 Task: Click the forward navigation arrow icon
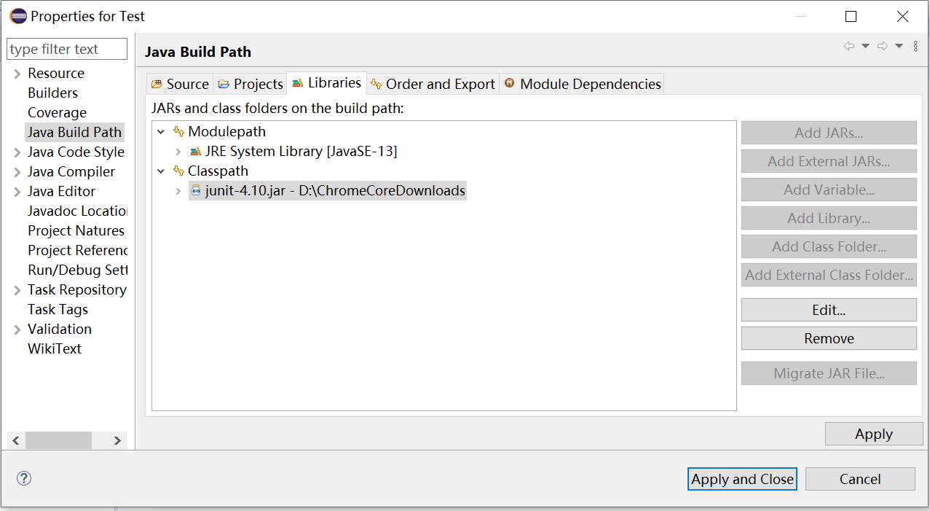(882, 46)
